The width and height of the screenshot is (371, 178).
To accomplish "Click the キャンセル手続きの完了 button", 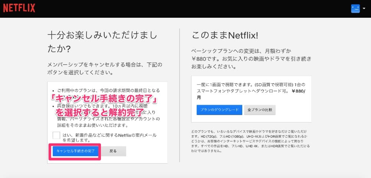I will (75, 151).
